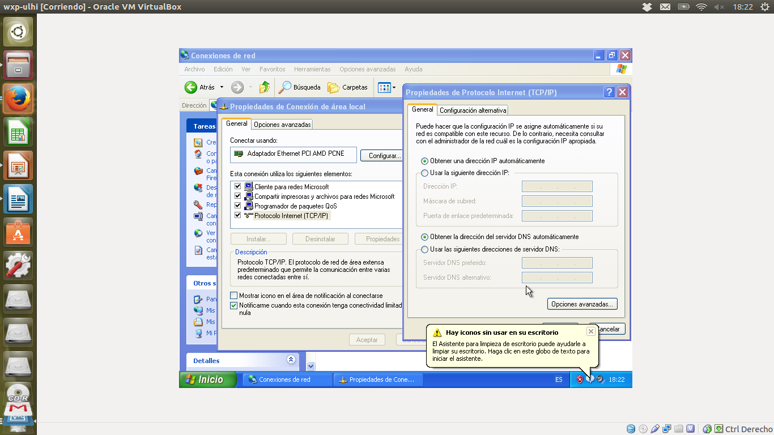Switch to 'Configuración alternativa' tab
The height and width of the screenshot is (435, 774).
[x=473, y=110]
